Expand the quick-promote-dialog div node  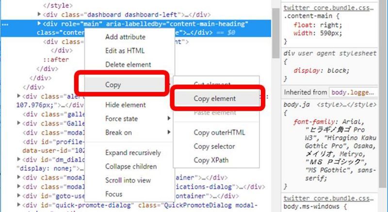coord(18,205)
